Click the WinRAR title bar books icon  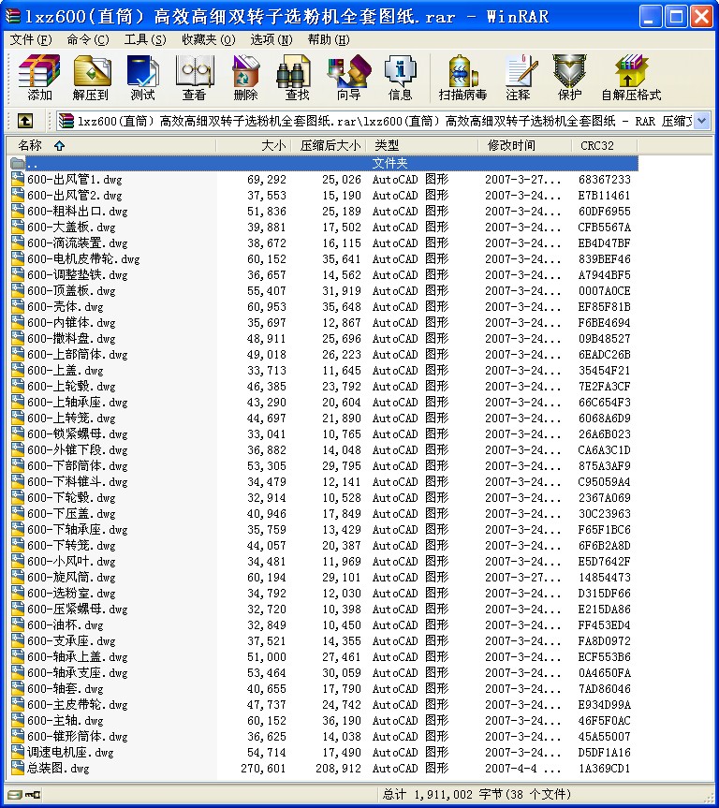tap(12, 16)
